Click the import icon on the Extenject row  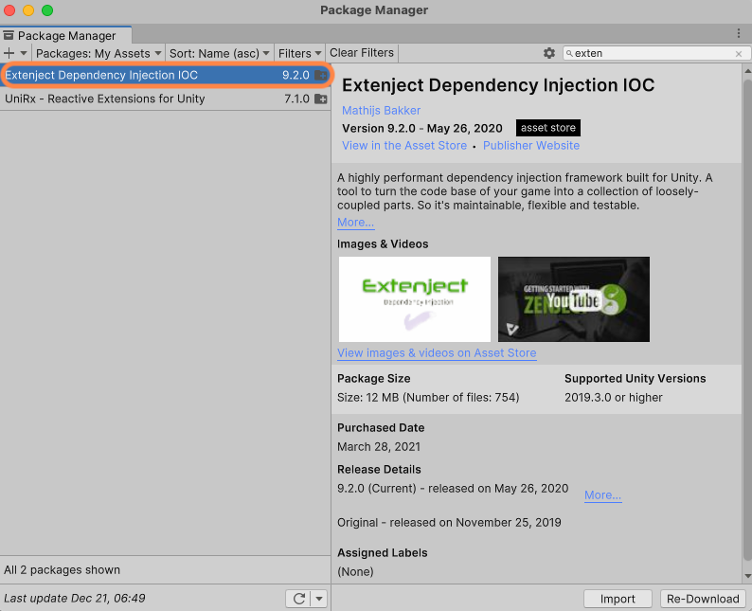pyautogui.click(x=321, y=75)
